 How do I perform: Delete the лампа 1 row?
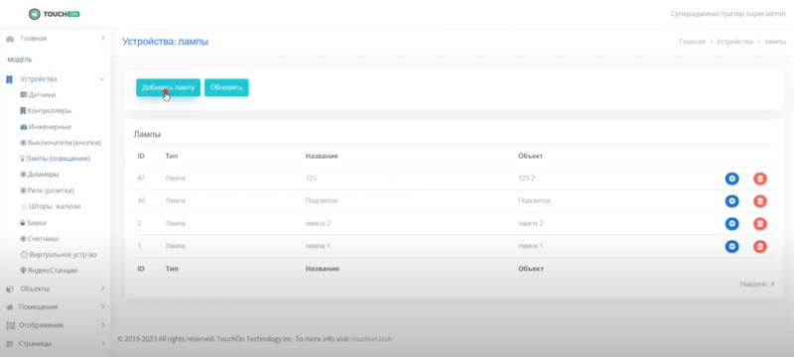coord(759,246)
